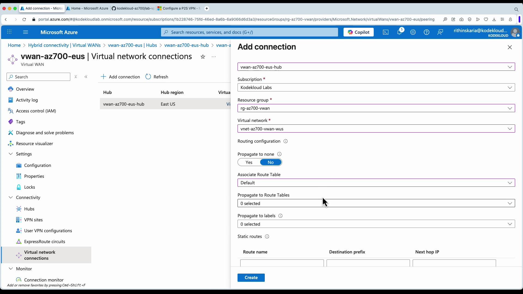Open Configuration under Settings
This screenshot has width=523, height=294.
[38, 165]
